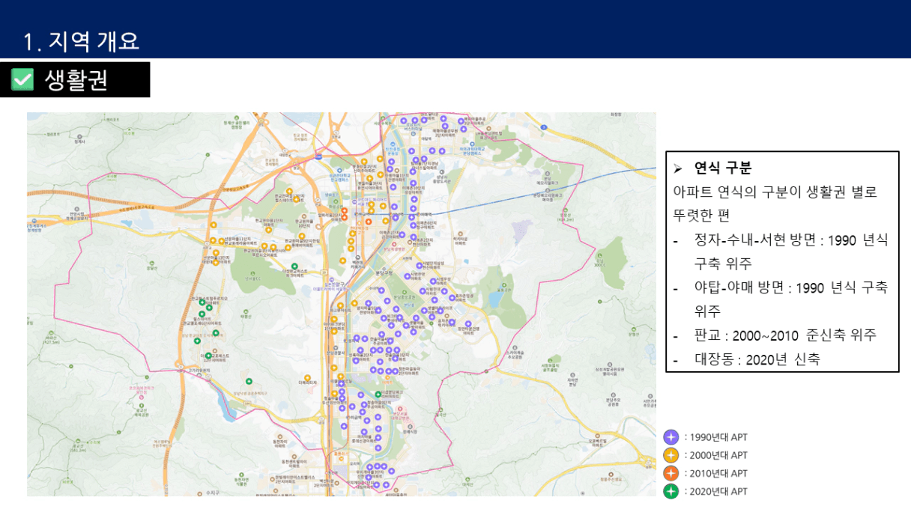Viewport: 911px width, 512px height.
Task: Select the 대장동 : 2020년 신축 line
Action: (757, 359)
